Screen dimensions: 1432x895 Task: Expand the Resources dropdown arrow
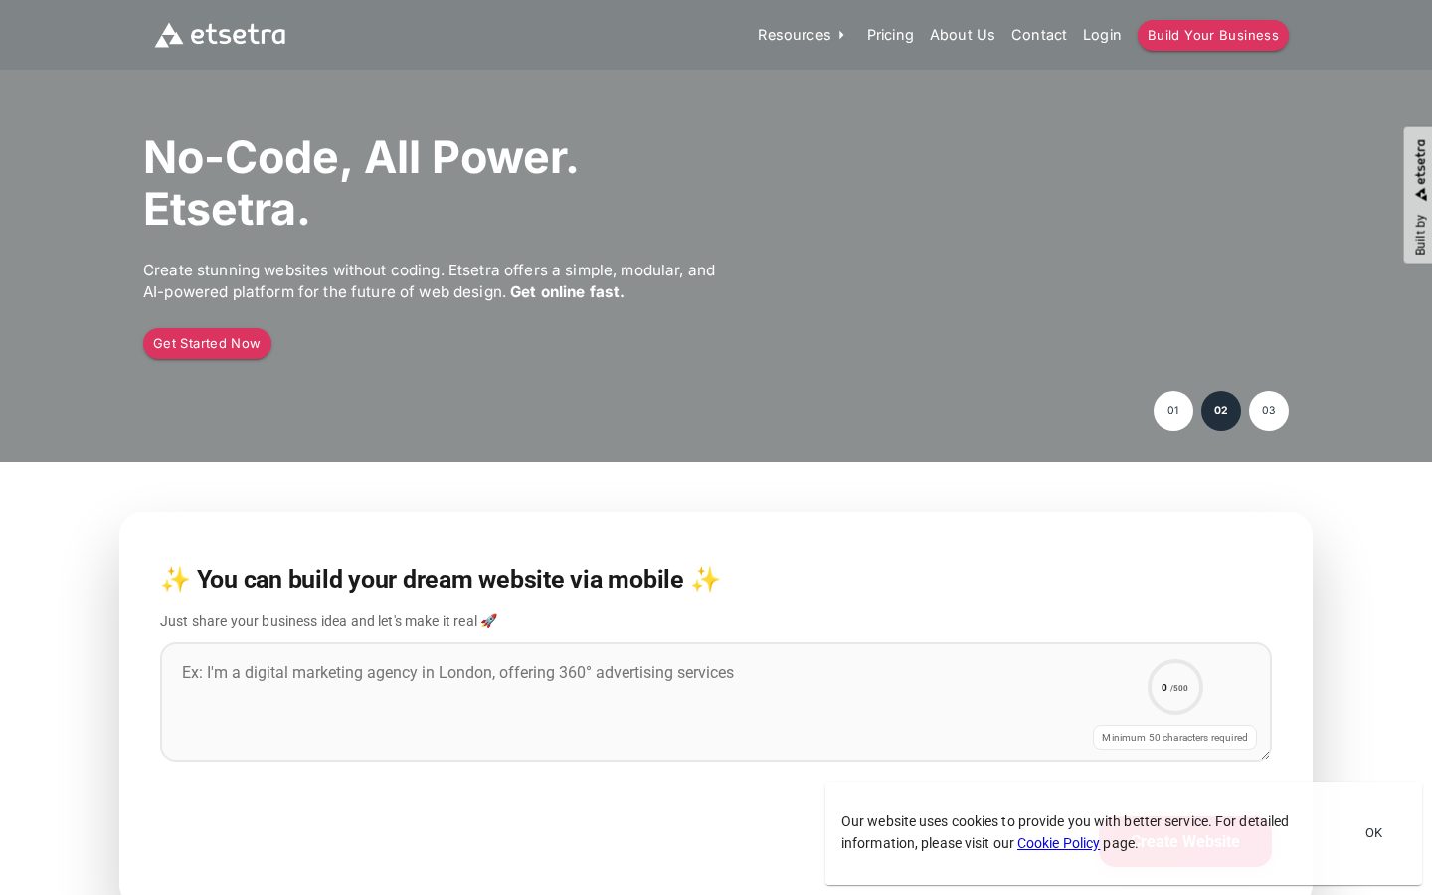pyautogui.click(x=841, y=35)
